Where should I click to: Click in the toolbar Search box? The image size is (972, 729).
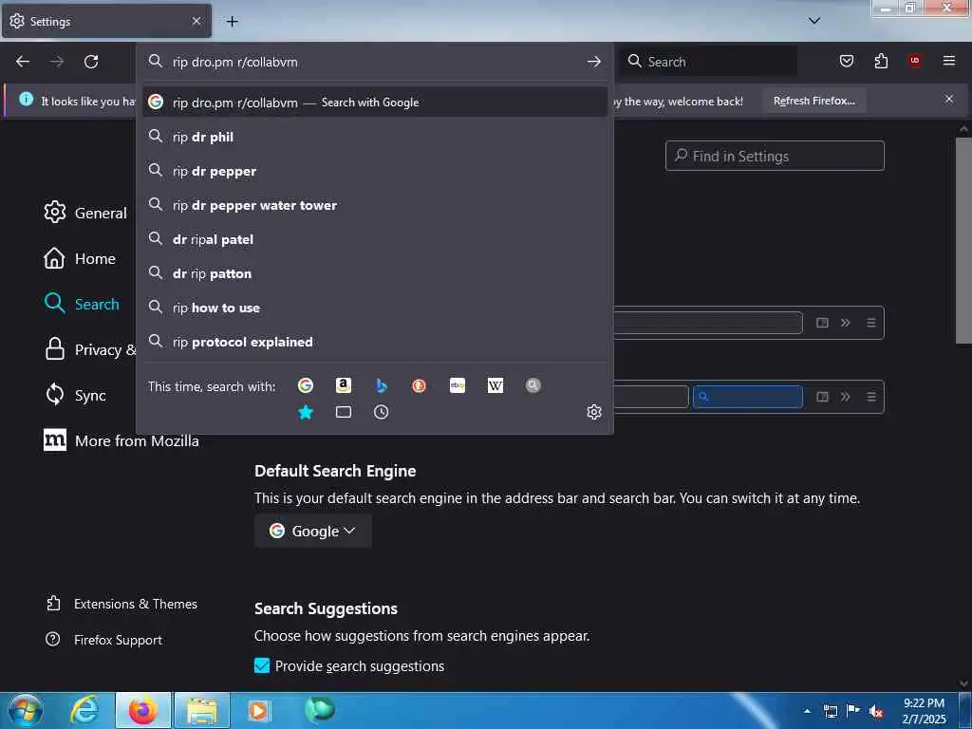tap(709, 62)
